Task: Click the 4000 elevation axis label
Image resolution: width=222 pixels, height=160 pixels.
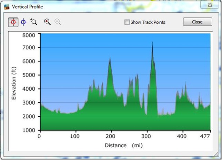Action: [29, 89]
